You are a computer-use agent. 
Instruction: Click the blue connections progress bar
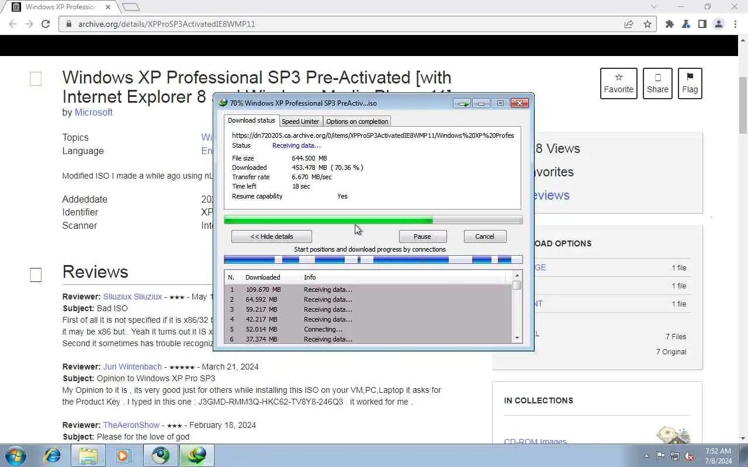coord(373,260)
